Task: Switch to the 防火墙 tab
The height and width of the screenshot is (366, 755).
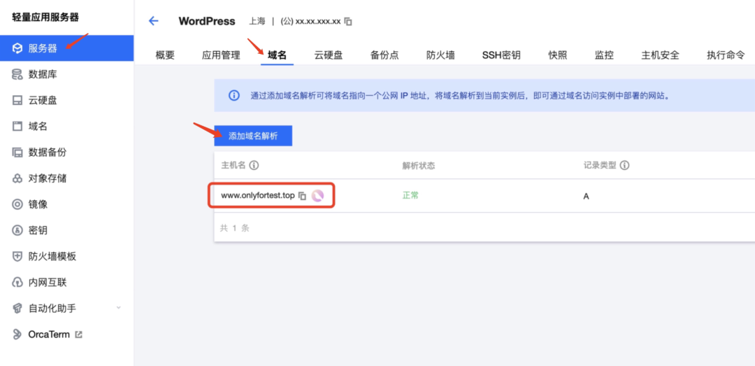Action: (x=440, y=55)
